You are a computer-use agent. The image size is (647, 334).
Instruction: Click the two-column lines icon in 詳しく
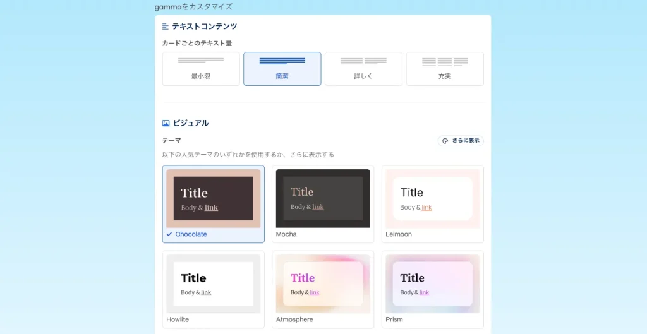363,61
